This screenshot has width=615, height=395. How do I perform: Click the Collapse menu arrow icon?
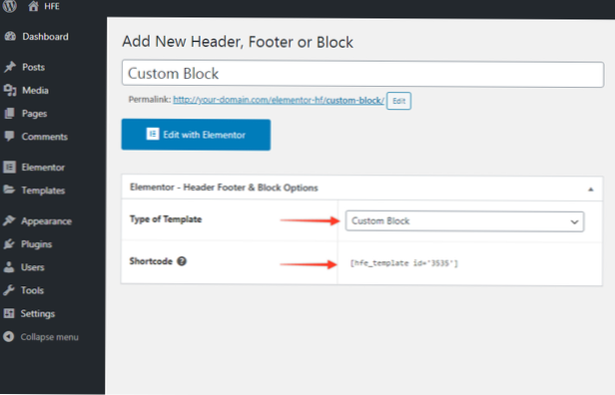point(8,336)
